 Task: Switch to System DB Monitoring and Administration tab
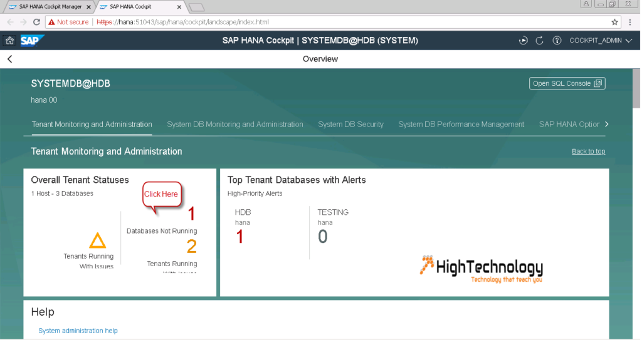point(235,125)
